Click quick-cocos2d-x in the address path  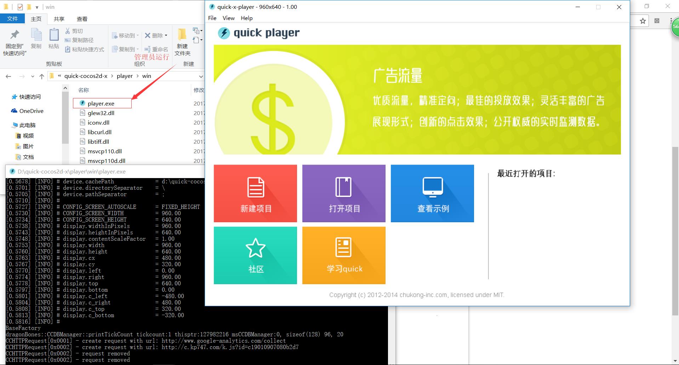coord(86,76)
